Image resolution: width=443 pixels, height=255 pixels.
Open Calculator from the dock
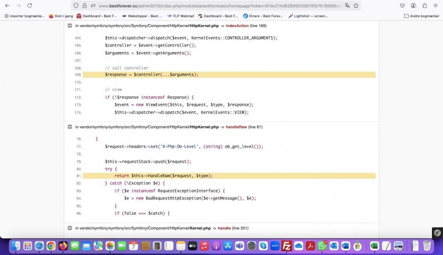(x=157, y=246)
